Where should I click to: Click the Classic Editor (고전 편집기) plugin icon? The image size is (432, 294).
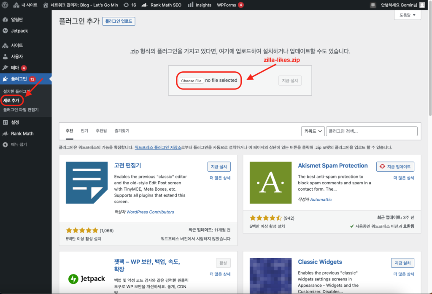[86, 183]
